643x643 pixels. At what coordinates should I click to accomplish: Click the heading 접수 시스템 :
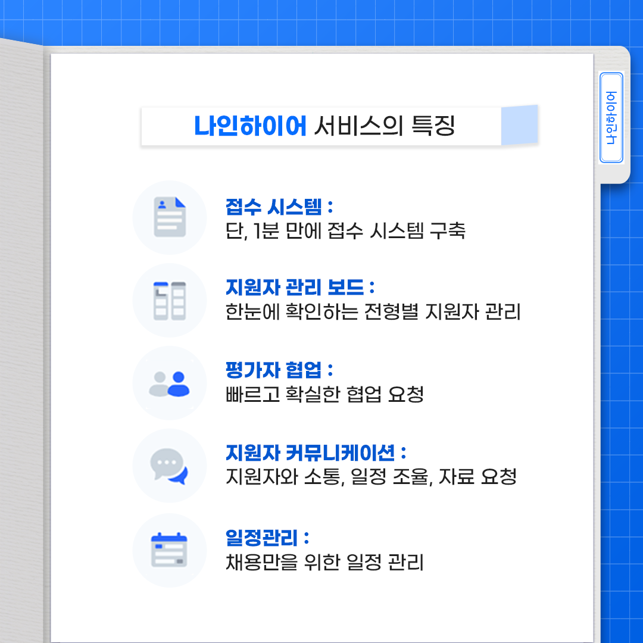coord(279,207)
